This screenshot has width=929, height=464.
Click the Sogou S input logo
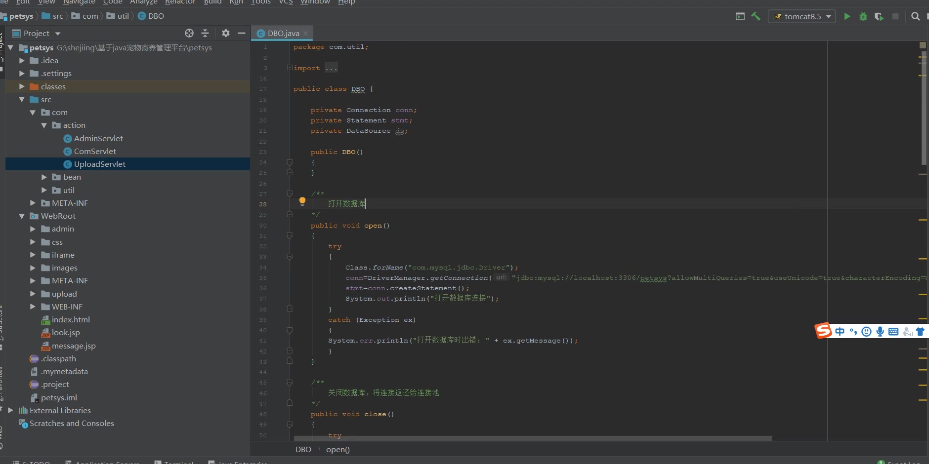coord(823,330)
